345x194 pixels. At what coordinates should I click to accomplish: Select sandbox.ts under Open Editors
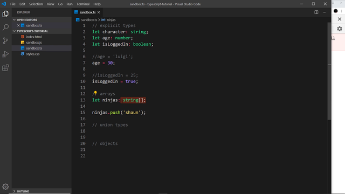(x=42, y=25)
